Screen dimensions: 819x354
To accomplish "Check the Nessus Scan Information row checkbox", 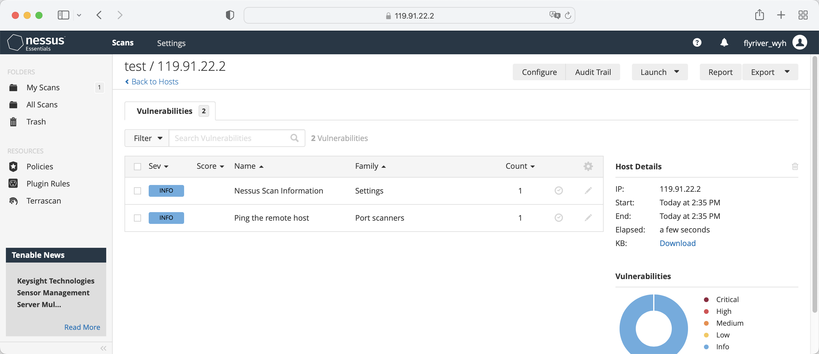I will point(137,191).
